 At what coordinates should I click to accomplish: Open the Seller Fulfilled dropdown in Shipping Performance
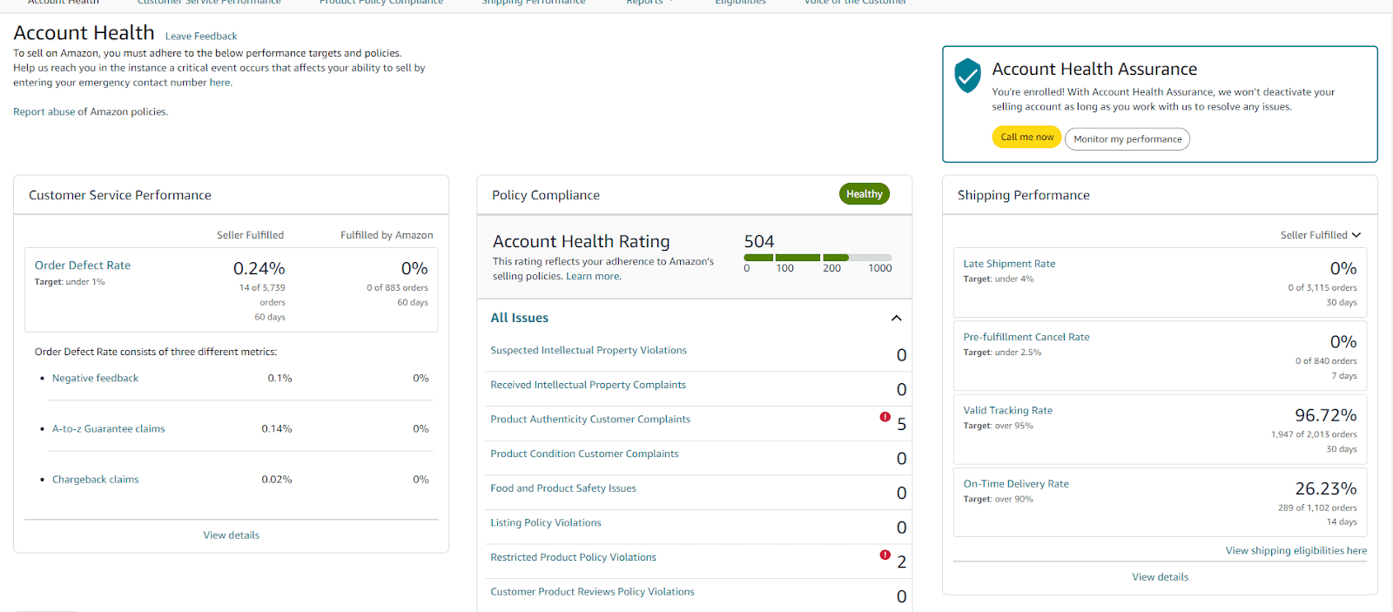[x=1320, y=235]
